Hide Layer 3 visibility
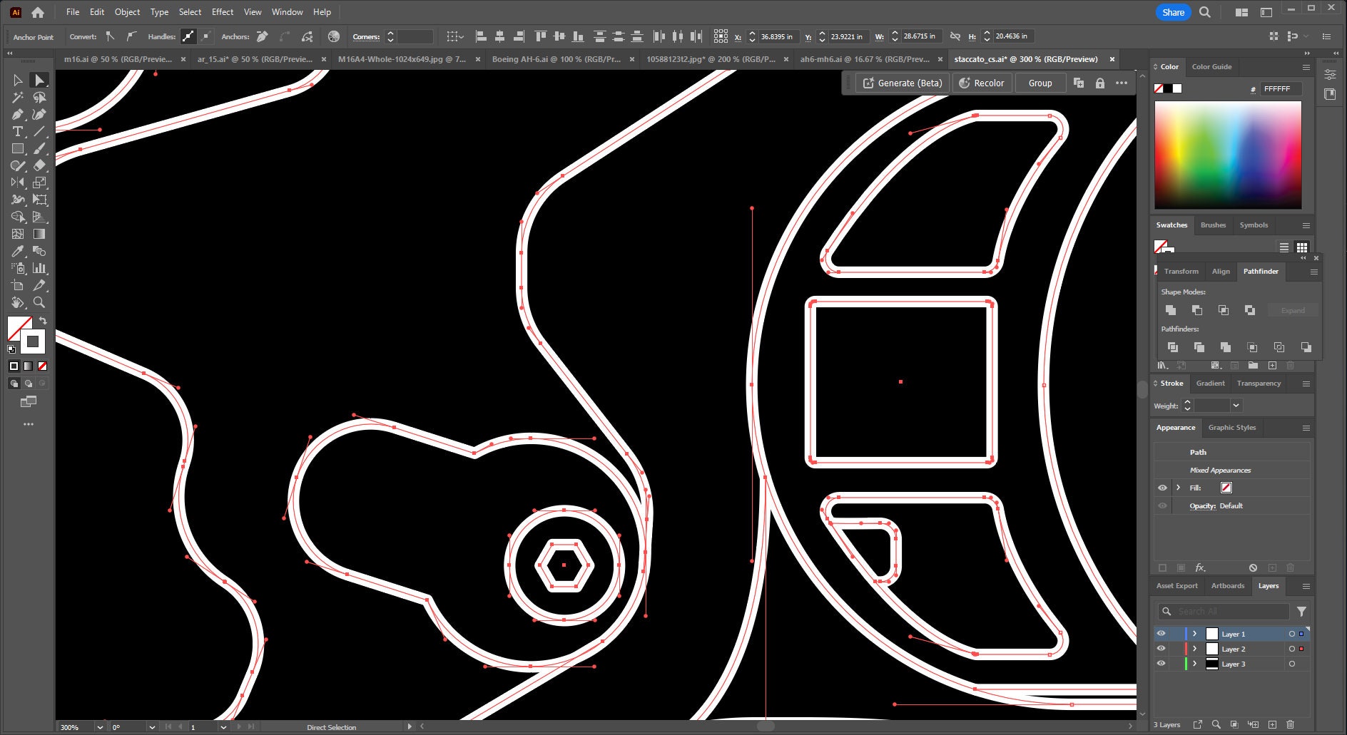This screenshot has width=1347, height=735. pyautogui.click(x=1161, y=664)
